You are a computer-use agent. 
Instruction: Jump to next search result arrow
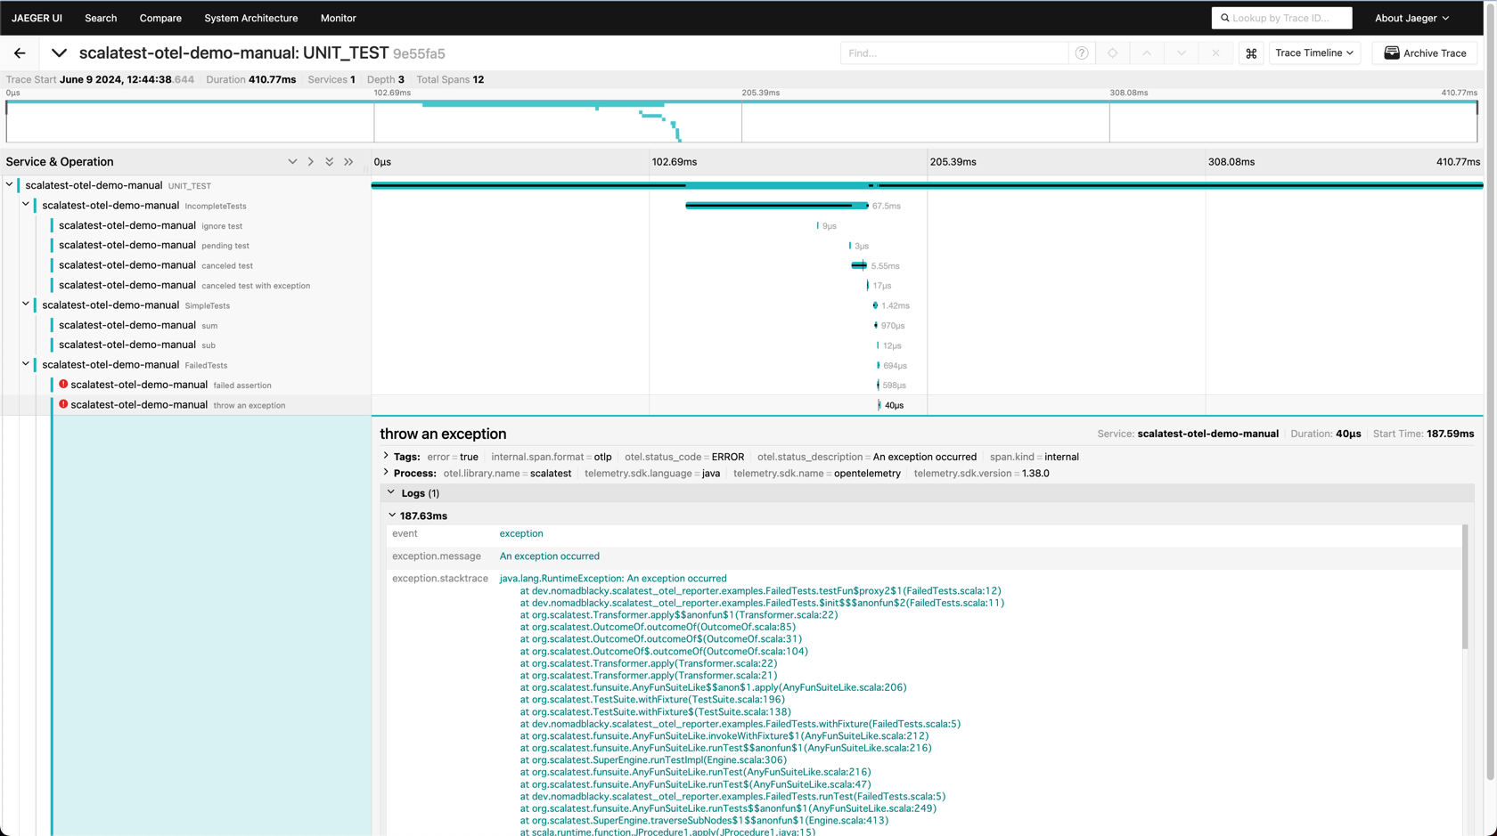click(x=1182, y=53)
